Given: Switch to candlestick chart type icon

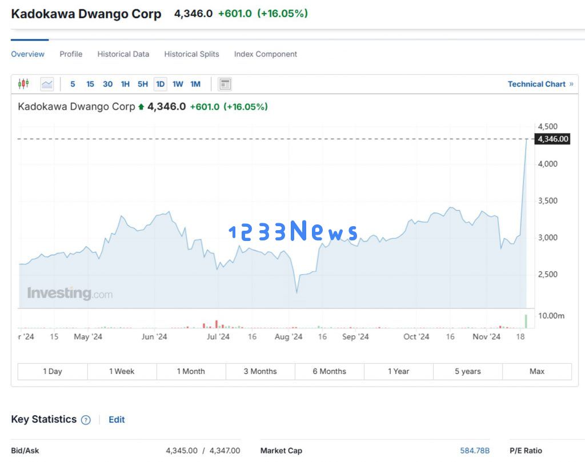Looking at the screenshot, I should [23, 84].
